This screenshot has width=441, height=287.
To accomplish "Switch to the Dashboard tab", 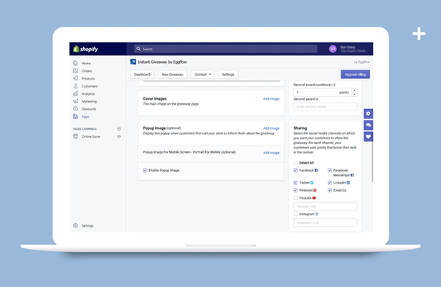I will pos(142,75).
